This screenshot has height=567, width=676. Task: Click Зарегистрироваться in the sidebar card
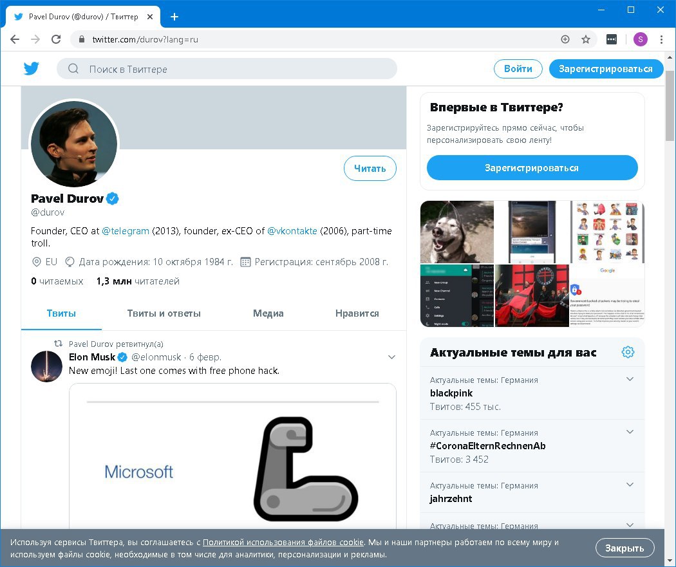coord(532,167)
